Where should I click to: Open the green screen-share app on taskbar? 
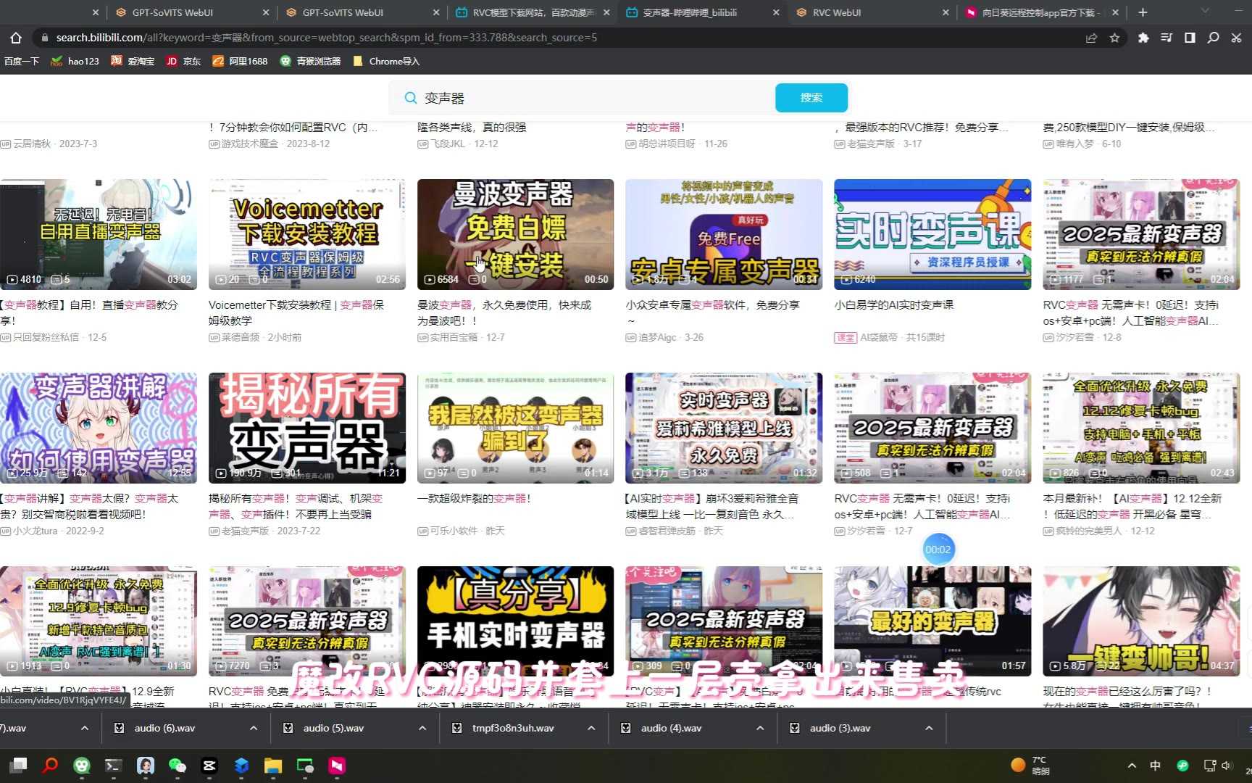tap(305, 765)
